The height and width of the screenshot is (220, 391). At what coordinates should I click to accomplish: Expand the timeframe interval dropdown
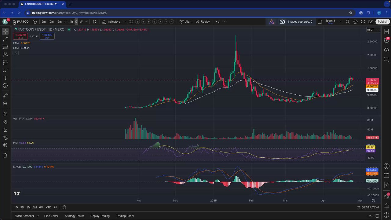pyautogui.click(x=86, y=22)
